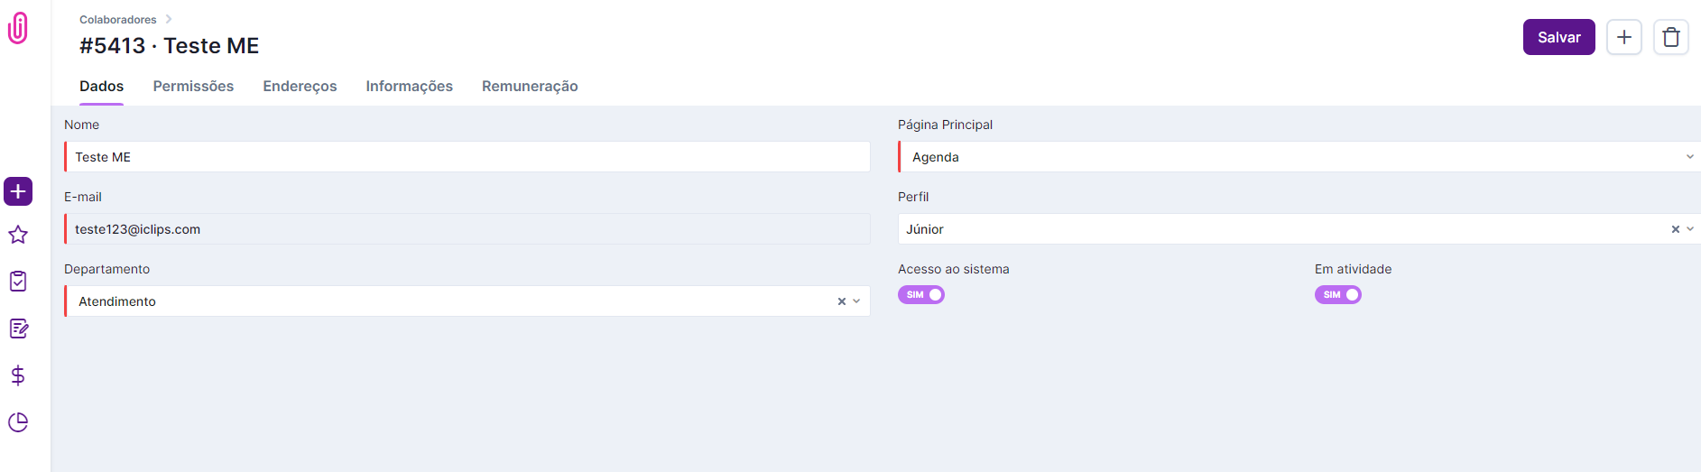Image resolution: width=1701 pixels, height=472 pixels.
Task: Switch to the Permissões tab
Action: 193,87
